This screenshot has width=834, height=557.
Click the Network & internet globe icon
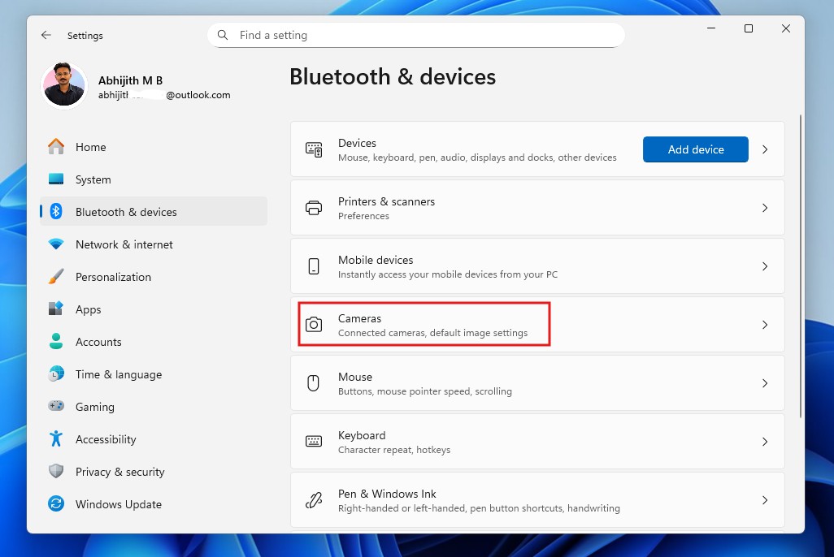pyautogui.click(x=55, y=244)
